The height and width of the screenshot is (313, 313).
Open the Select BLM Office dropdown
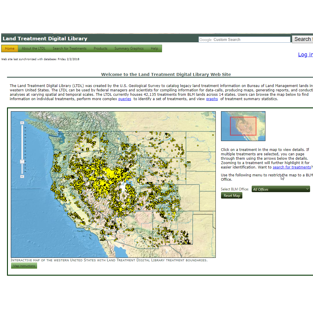pyautogui.click(x=280, y=189)
